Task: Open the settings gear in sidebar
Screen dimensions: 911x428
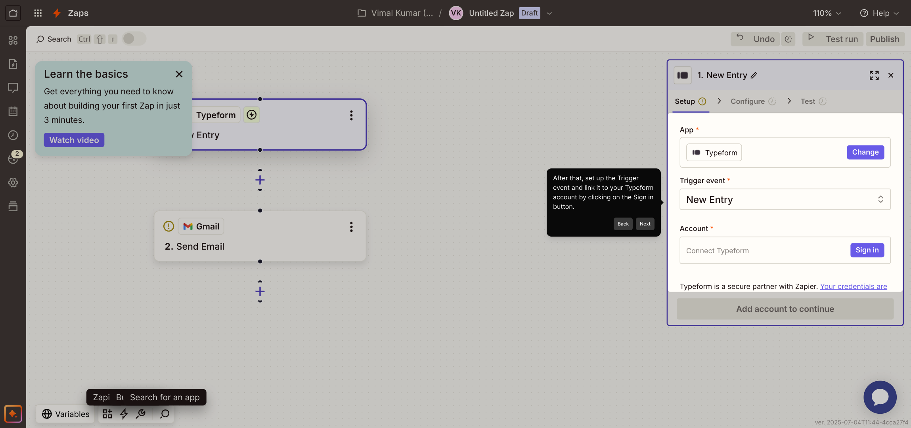Action: pos(13,183)
